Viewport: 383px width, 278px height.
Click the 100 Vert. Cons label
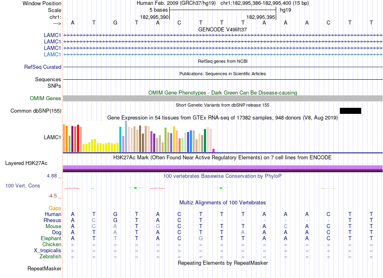[23, 185]
